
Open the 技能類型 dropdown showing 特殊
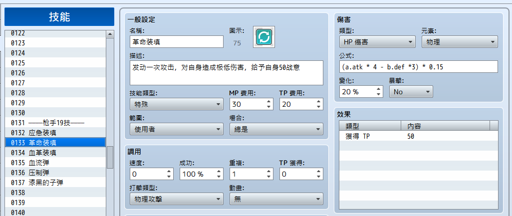(177, 104)
